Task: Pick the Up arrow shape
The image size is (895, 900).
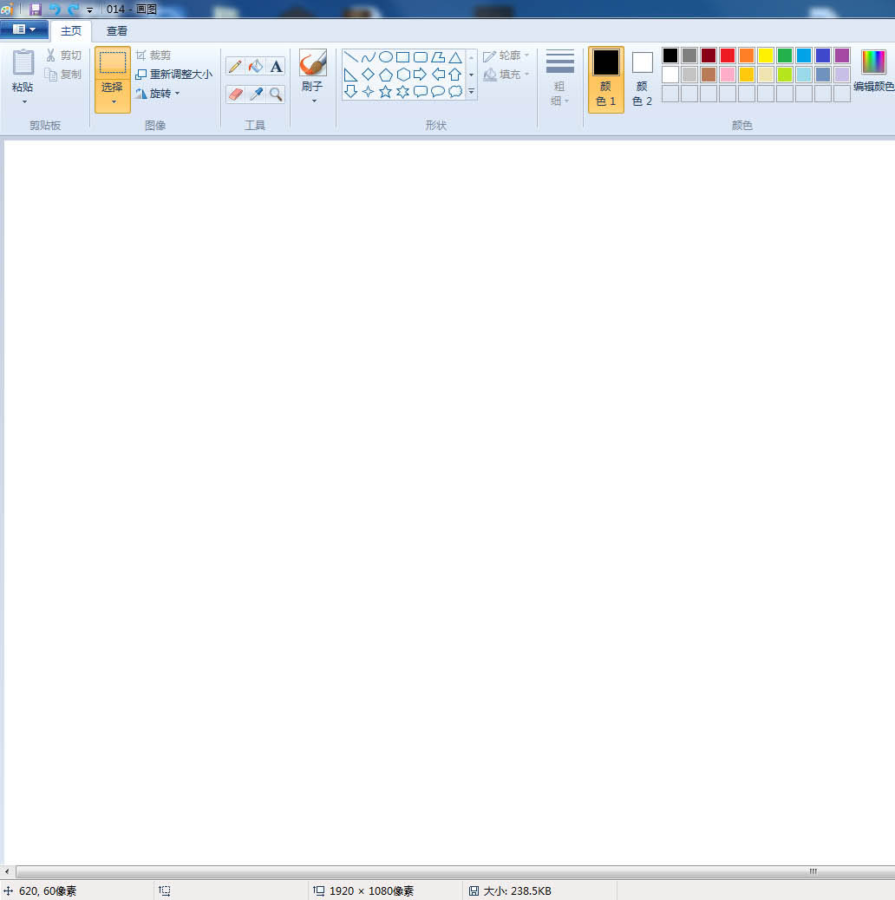Action: click(455, 75)
